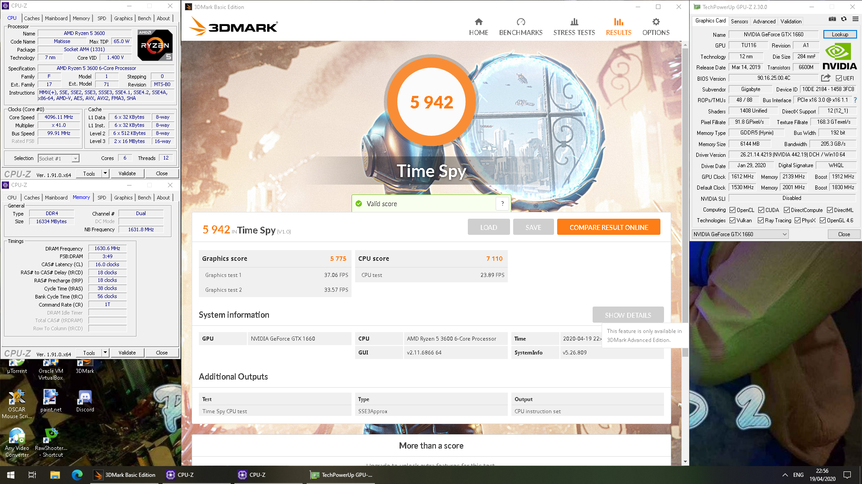The width and height of the screenshot is (862, 484).
Task: Click the valid score help question mark
Action: pos(502,203)
